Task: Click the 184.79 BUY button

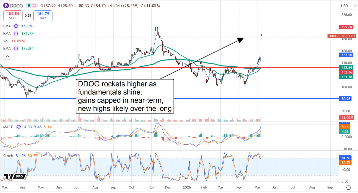Action: click(43, 16)
